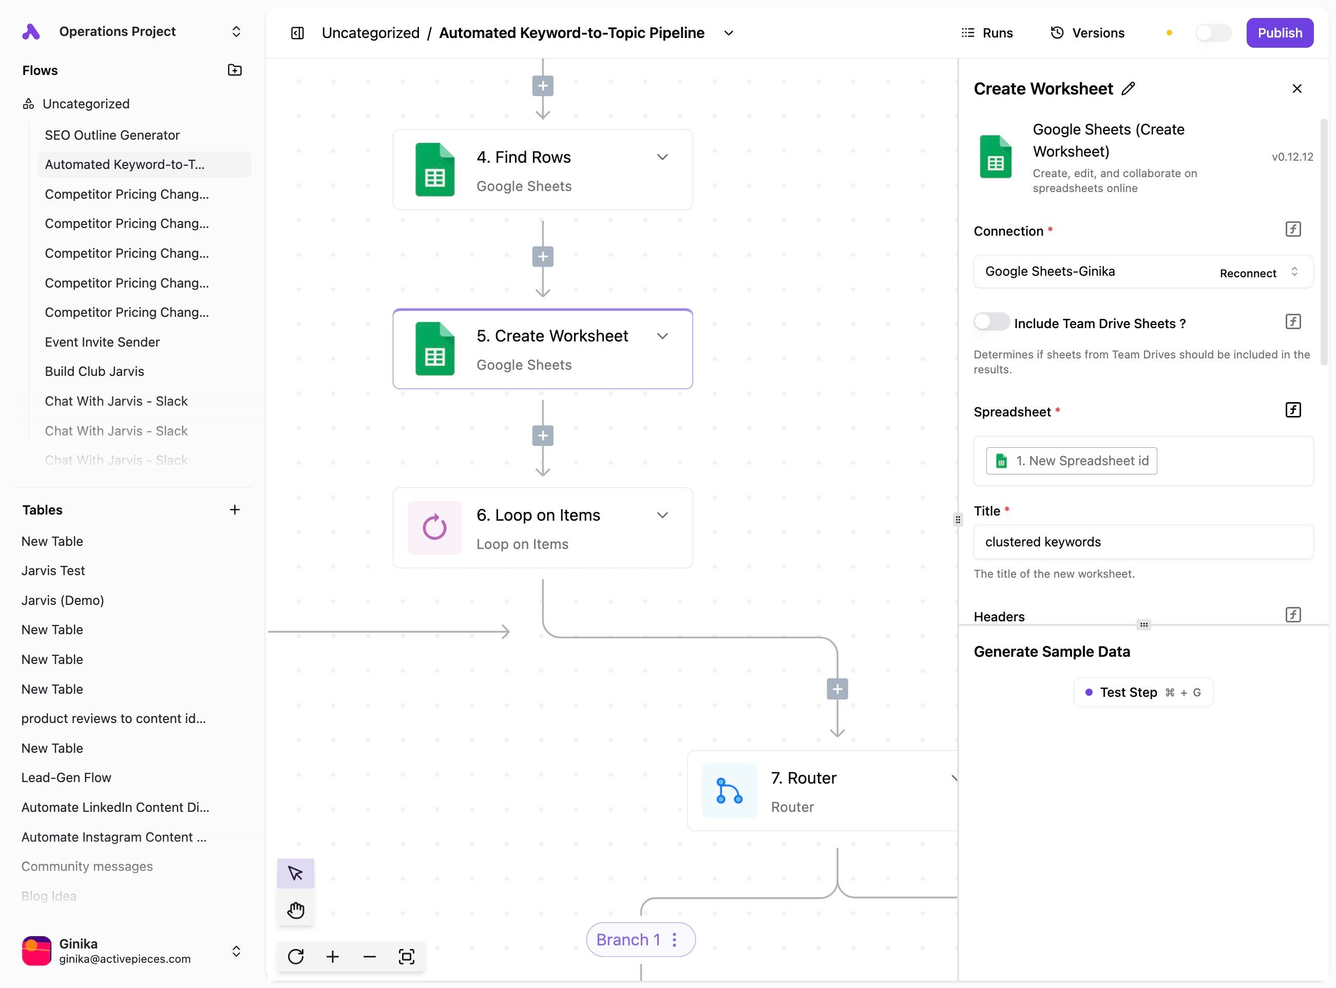Zoom out with the minus canvas control

click(x=369, y=956)
